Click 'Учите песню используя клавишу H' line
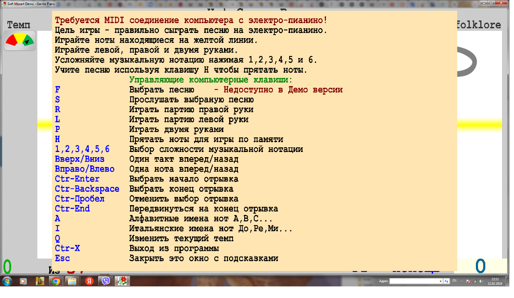The width and height of the screenshot is (514, 298). click(x=181, y=70)
